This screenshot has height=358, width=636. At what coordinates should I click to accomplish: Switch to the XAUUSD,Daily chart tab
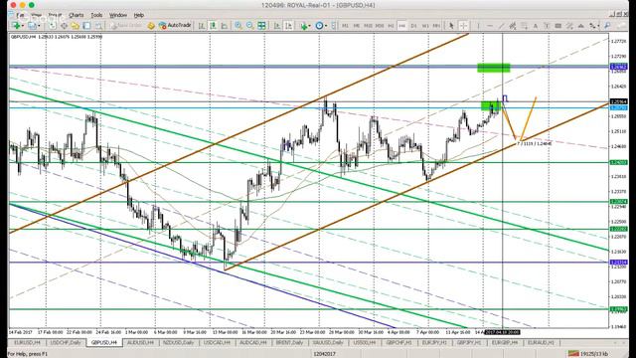[x=328, y=342]
